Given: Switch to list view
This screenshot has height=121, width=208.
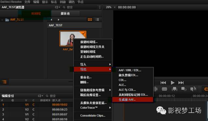Looking at the screenshot, I should click(97, 19).
